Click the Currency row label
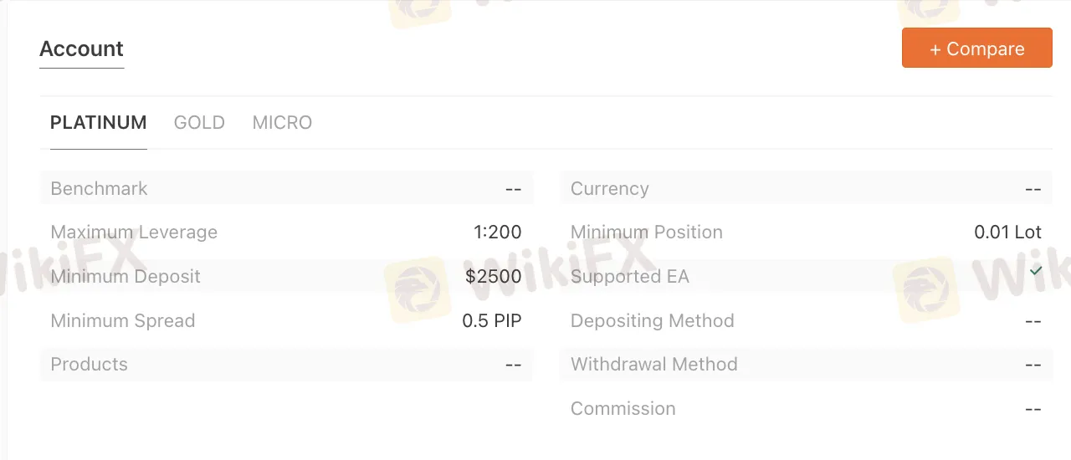Viewport: 1071px width, 460px height. point(609,189)
